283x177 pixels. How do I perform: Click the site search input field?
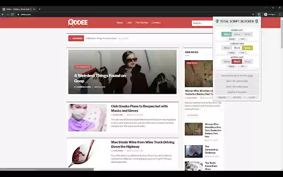[x=202, y=23]
